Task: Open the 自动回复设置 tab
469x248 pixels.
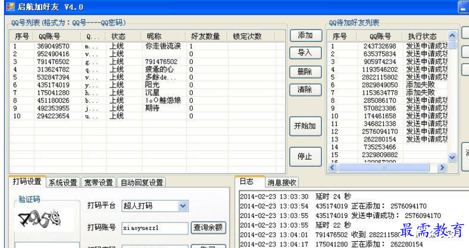Action: (x=142, y=182)
